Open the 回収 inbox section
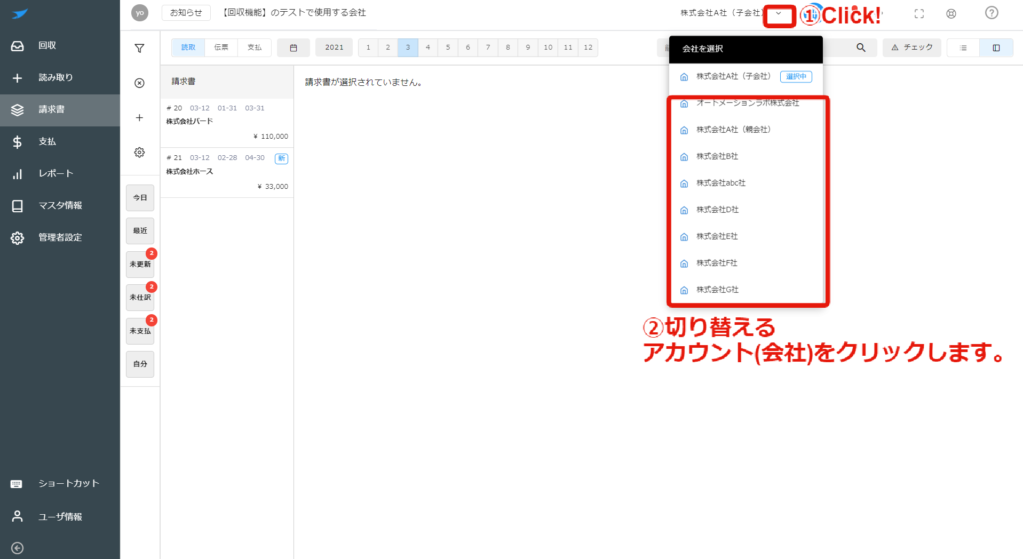The image size is (1023, 559). 60,46
